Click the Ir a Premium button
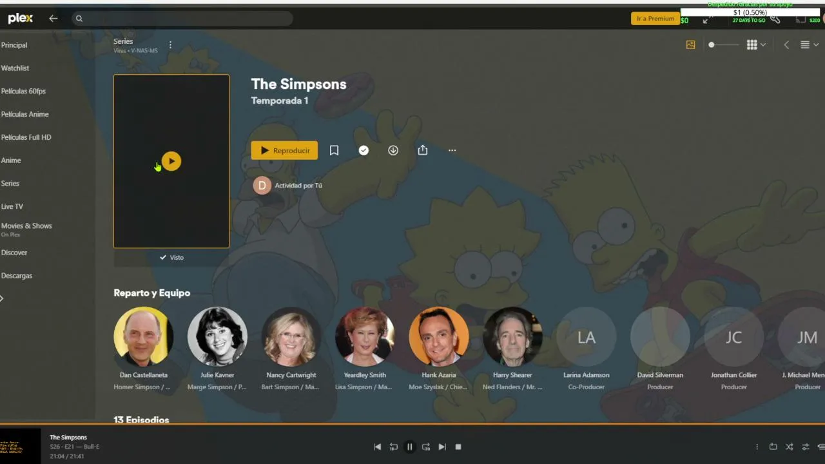The height and width of the screenshot is (464, 825). tap(655, 19)
